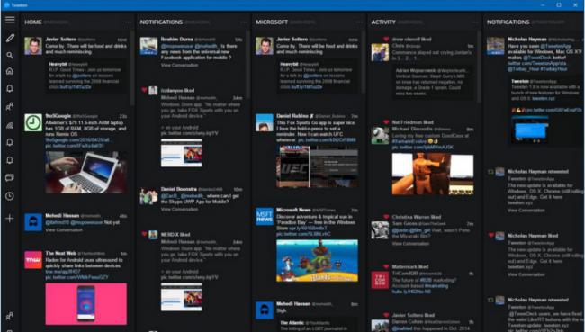The width and height of the screenshot is (585, 332).
Task: Select the first NOTIFICATIONS column header
Action: 161,22
